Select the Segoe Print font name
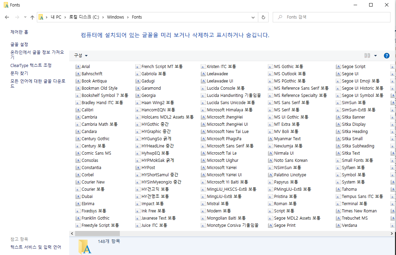Screen dimensions: 396x255 click(x=285, y=225)
